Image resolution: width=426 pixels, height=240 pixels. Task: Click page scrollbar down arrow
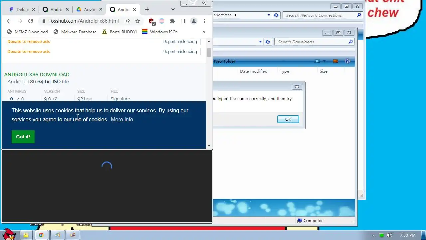(209, 146)
